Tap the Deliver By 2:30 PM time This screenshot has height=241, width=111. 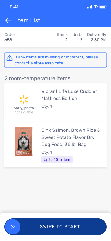[x=99, y=40]
